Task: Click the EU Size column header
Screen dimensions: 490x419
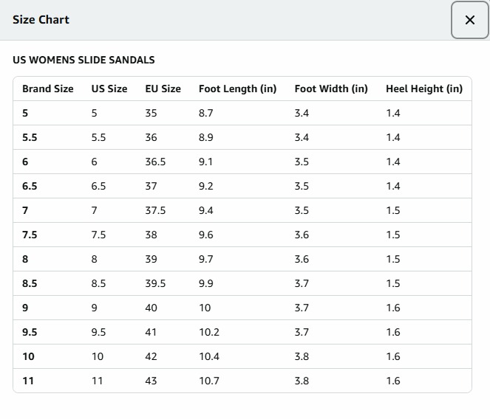Action: pos(163,89)
